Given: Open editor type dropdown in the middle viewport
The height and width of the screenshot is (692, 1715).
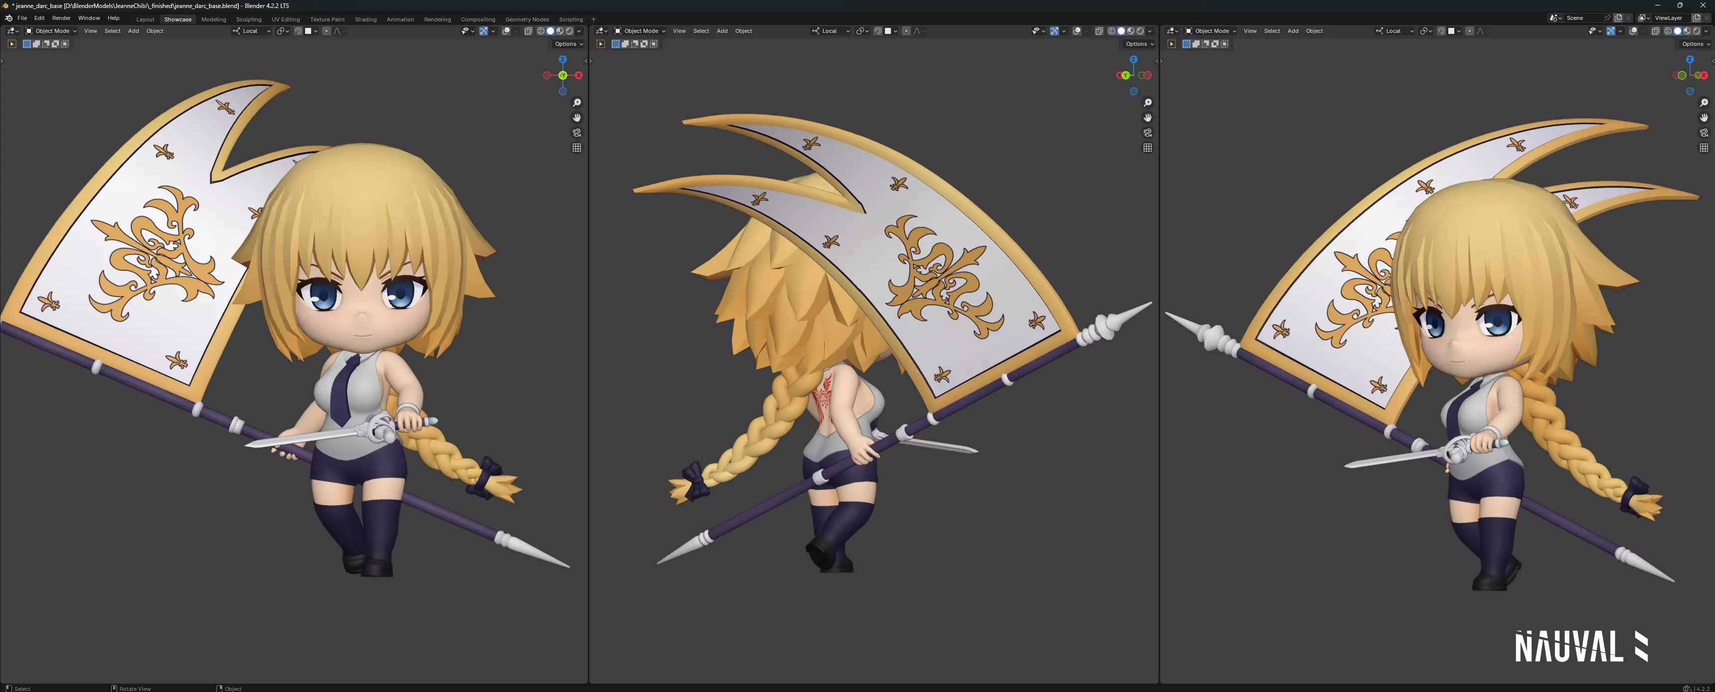Looking at the screenshot, I should pos(601,30).
